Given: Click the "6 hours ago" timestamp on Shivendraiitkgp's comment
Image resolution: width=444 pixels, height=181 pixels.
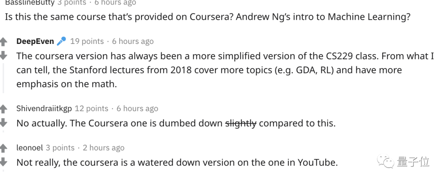Looking at the screenshot, I should click(137, 109).
